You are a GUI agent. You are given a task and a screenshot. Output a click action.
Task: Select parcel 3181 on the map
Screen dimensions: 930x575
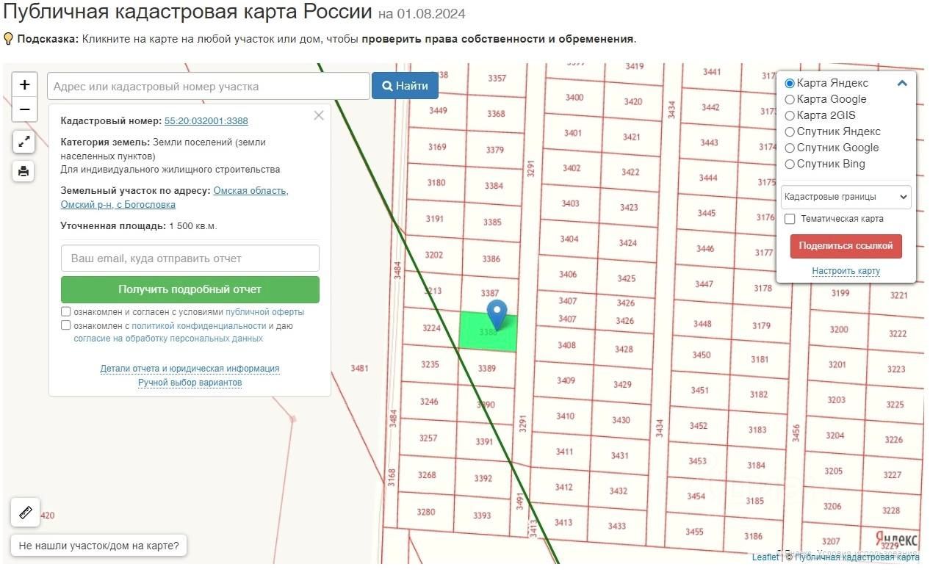(x=760, y=360)
